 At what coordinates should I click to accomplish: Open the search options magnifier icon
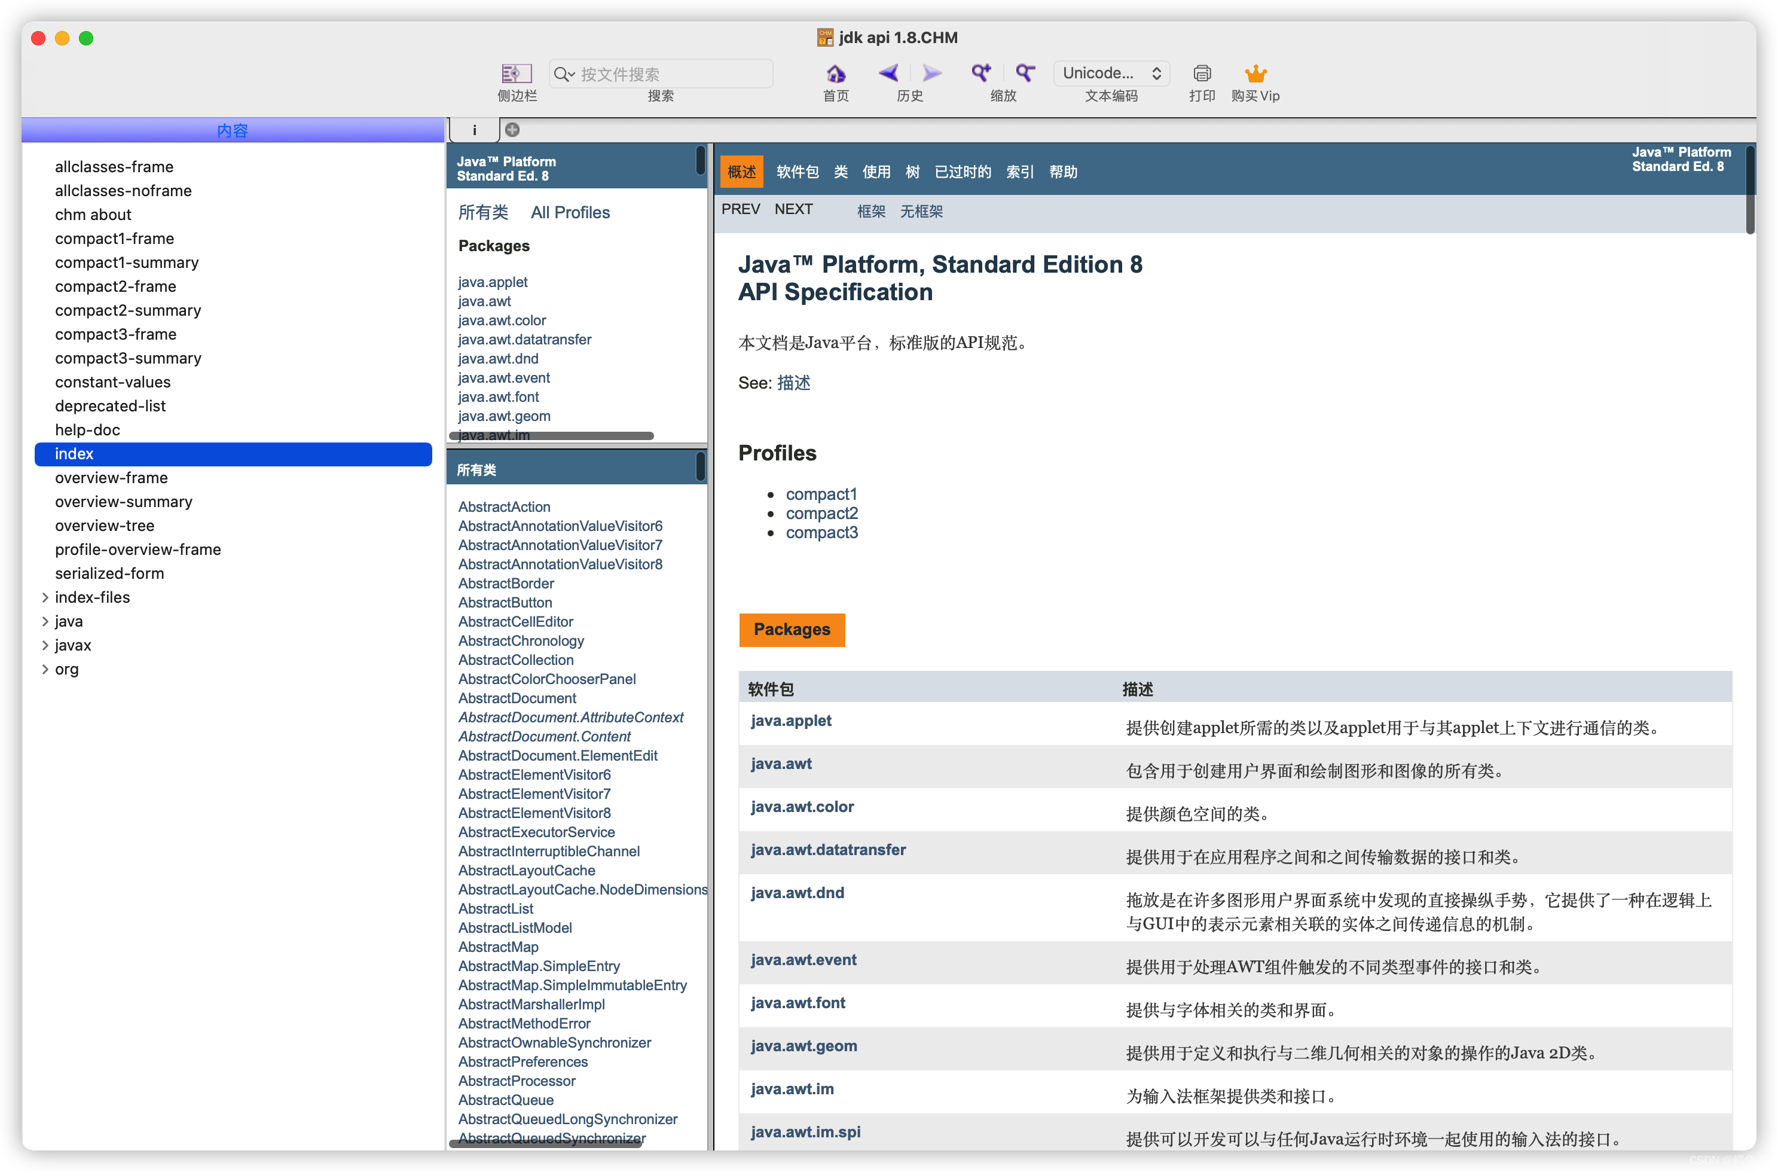point(564,74)
